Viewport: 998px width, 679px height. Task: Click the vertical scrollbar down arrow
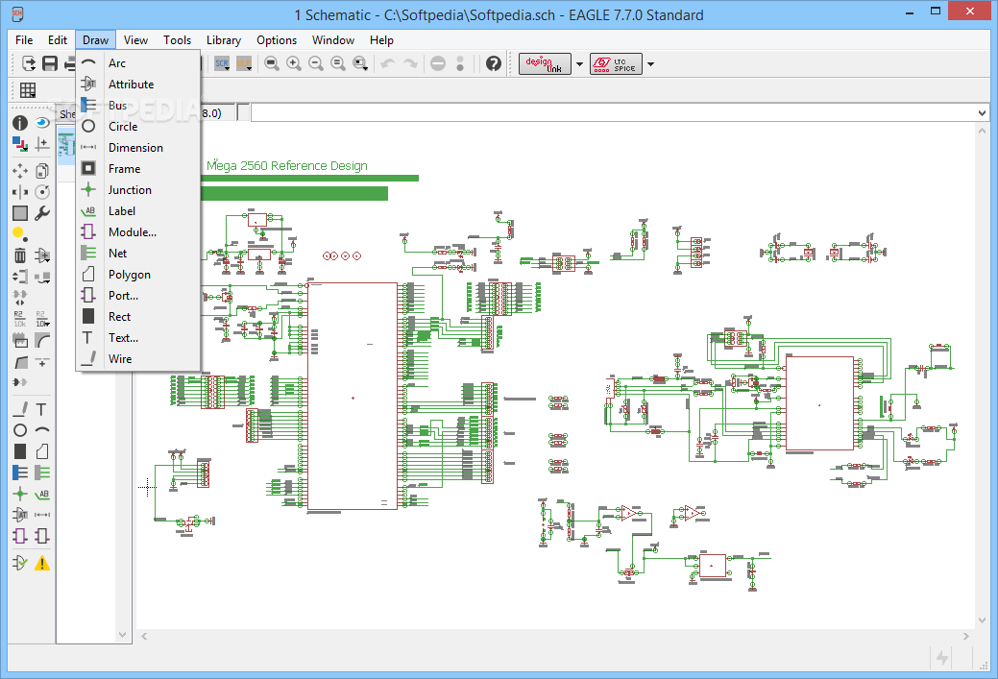tap(982, 619)
